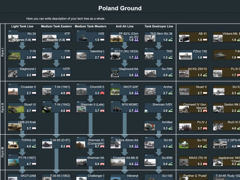The width and height of the screenshot is (240, 180).
Task: Click the T-34 (1941) card
Action: [56, 90]
